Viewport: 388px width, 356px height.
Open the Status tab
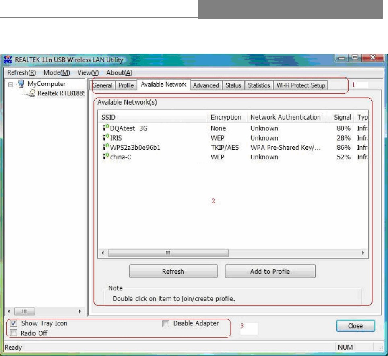233,85
